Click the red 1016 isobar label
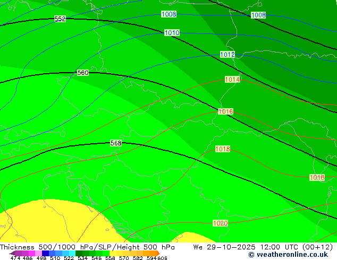The width and height of the screenshot is (337, 260). (x=225, y=111)
